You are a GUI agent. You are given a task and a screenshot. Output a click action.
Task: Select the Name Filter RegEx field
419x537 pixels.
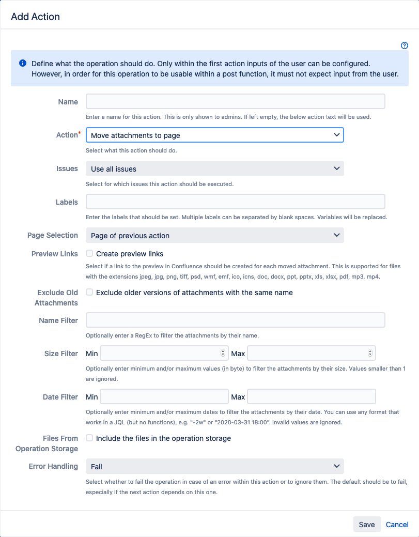[235, 320]
